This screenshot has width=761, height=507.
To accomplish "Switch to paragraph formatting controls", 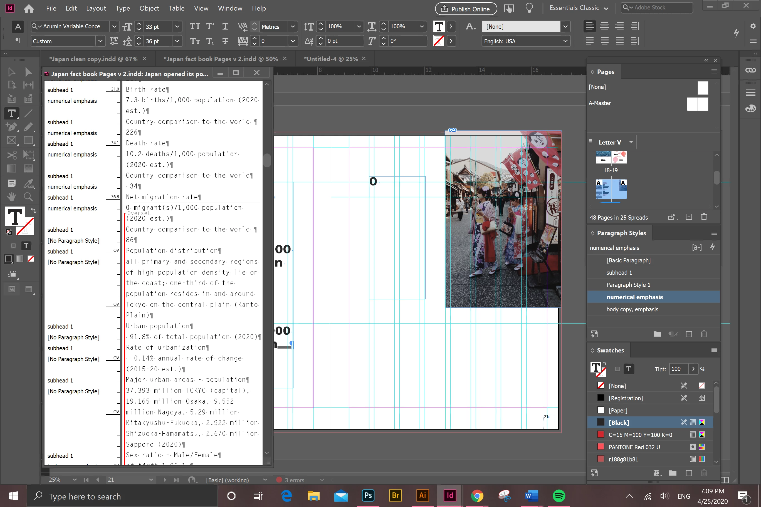I will 18,41.
